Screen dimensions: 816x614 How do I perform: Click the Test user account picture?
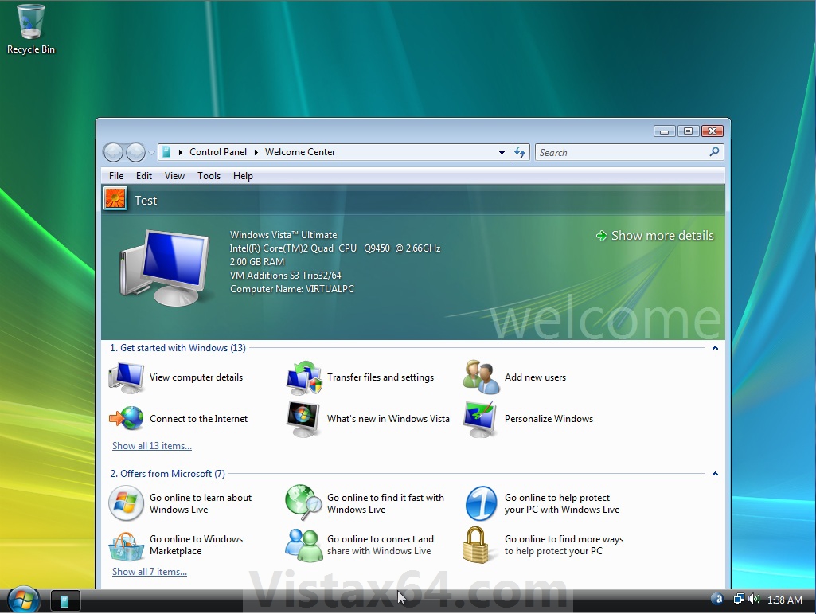(x=115, y=199)
